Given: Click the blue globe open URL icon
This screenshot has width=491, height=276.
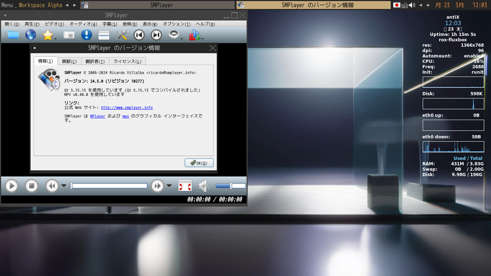Looking at the screenshot, I should (31, 35).
